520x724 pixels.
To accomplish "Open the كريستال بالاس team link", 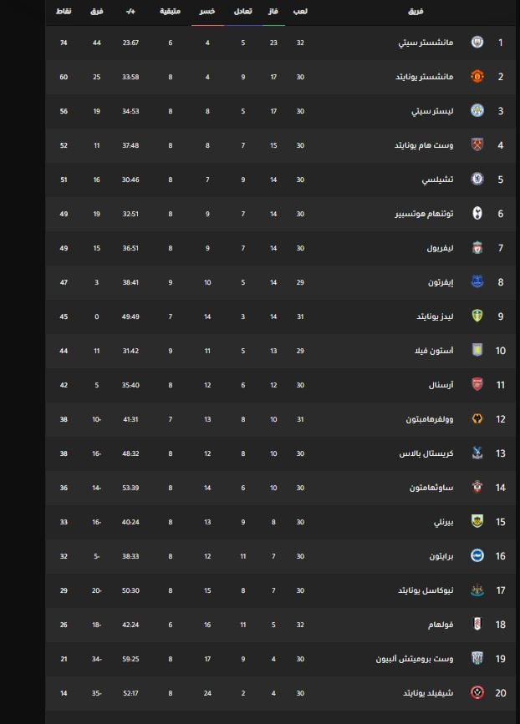I will point(426,453).
